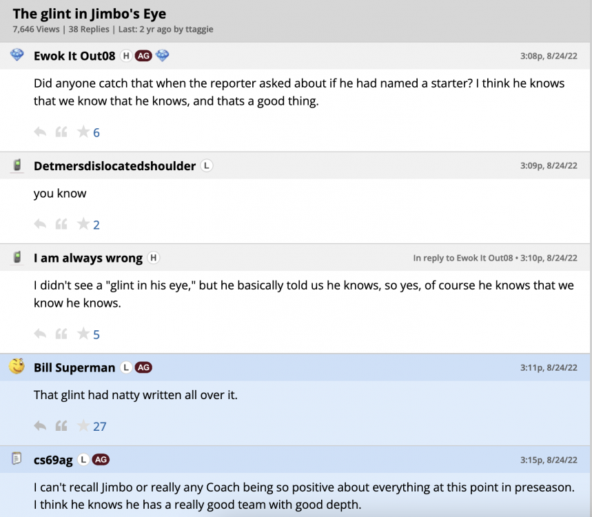Star Bill Superman's post

tap(83, 426)
